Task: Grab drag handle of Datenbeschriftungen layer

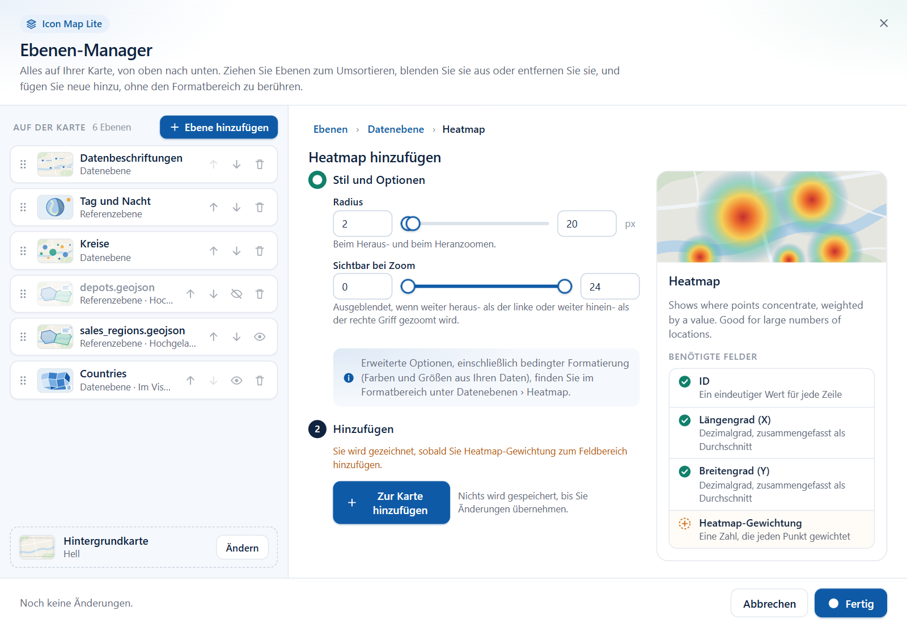Action: click(x=23, y=165)
